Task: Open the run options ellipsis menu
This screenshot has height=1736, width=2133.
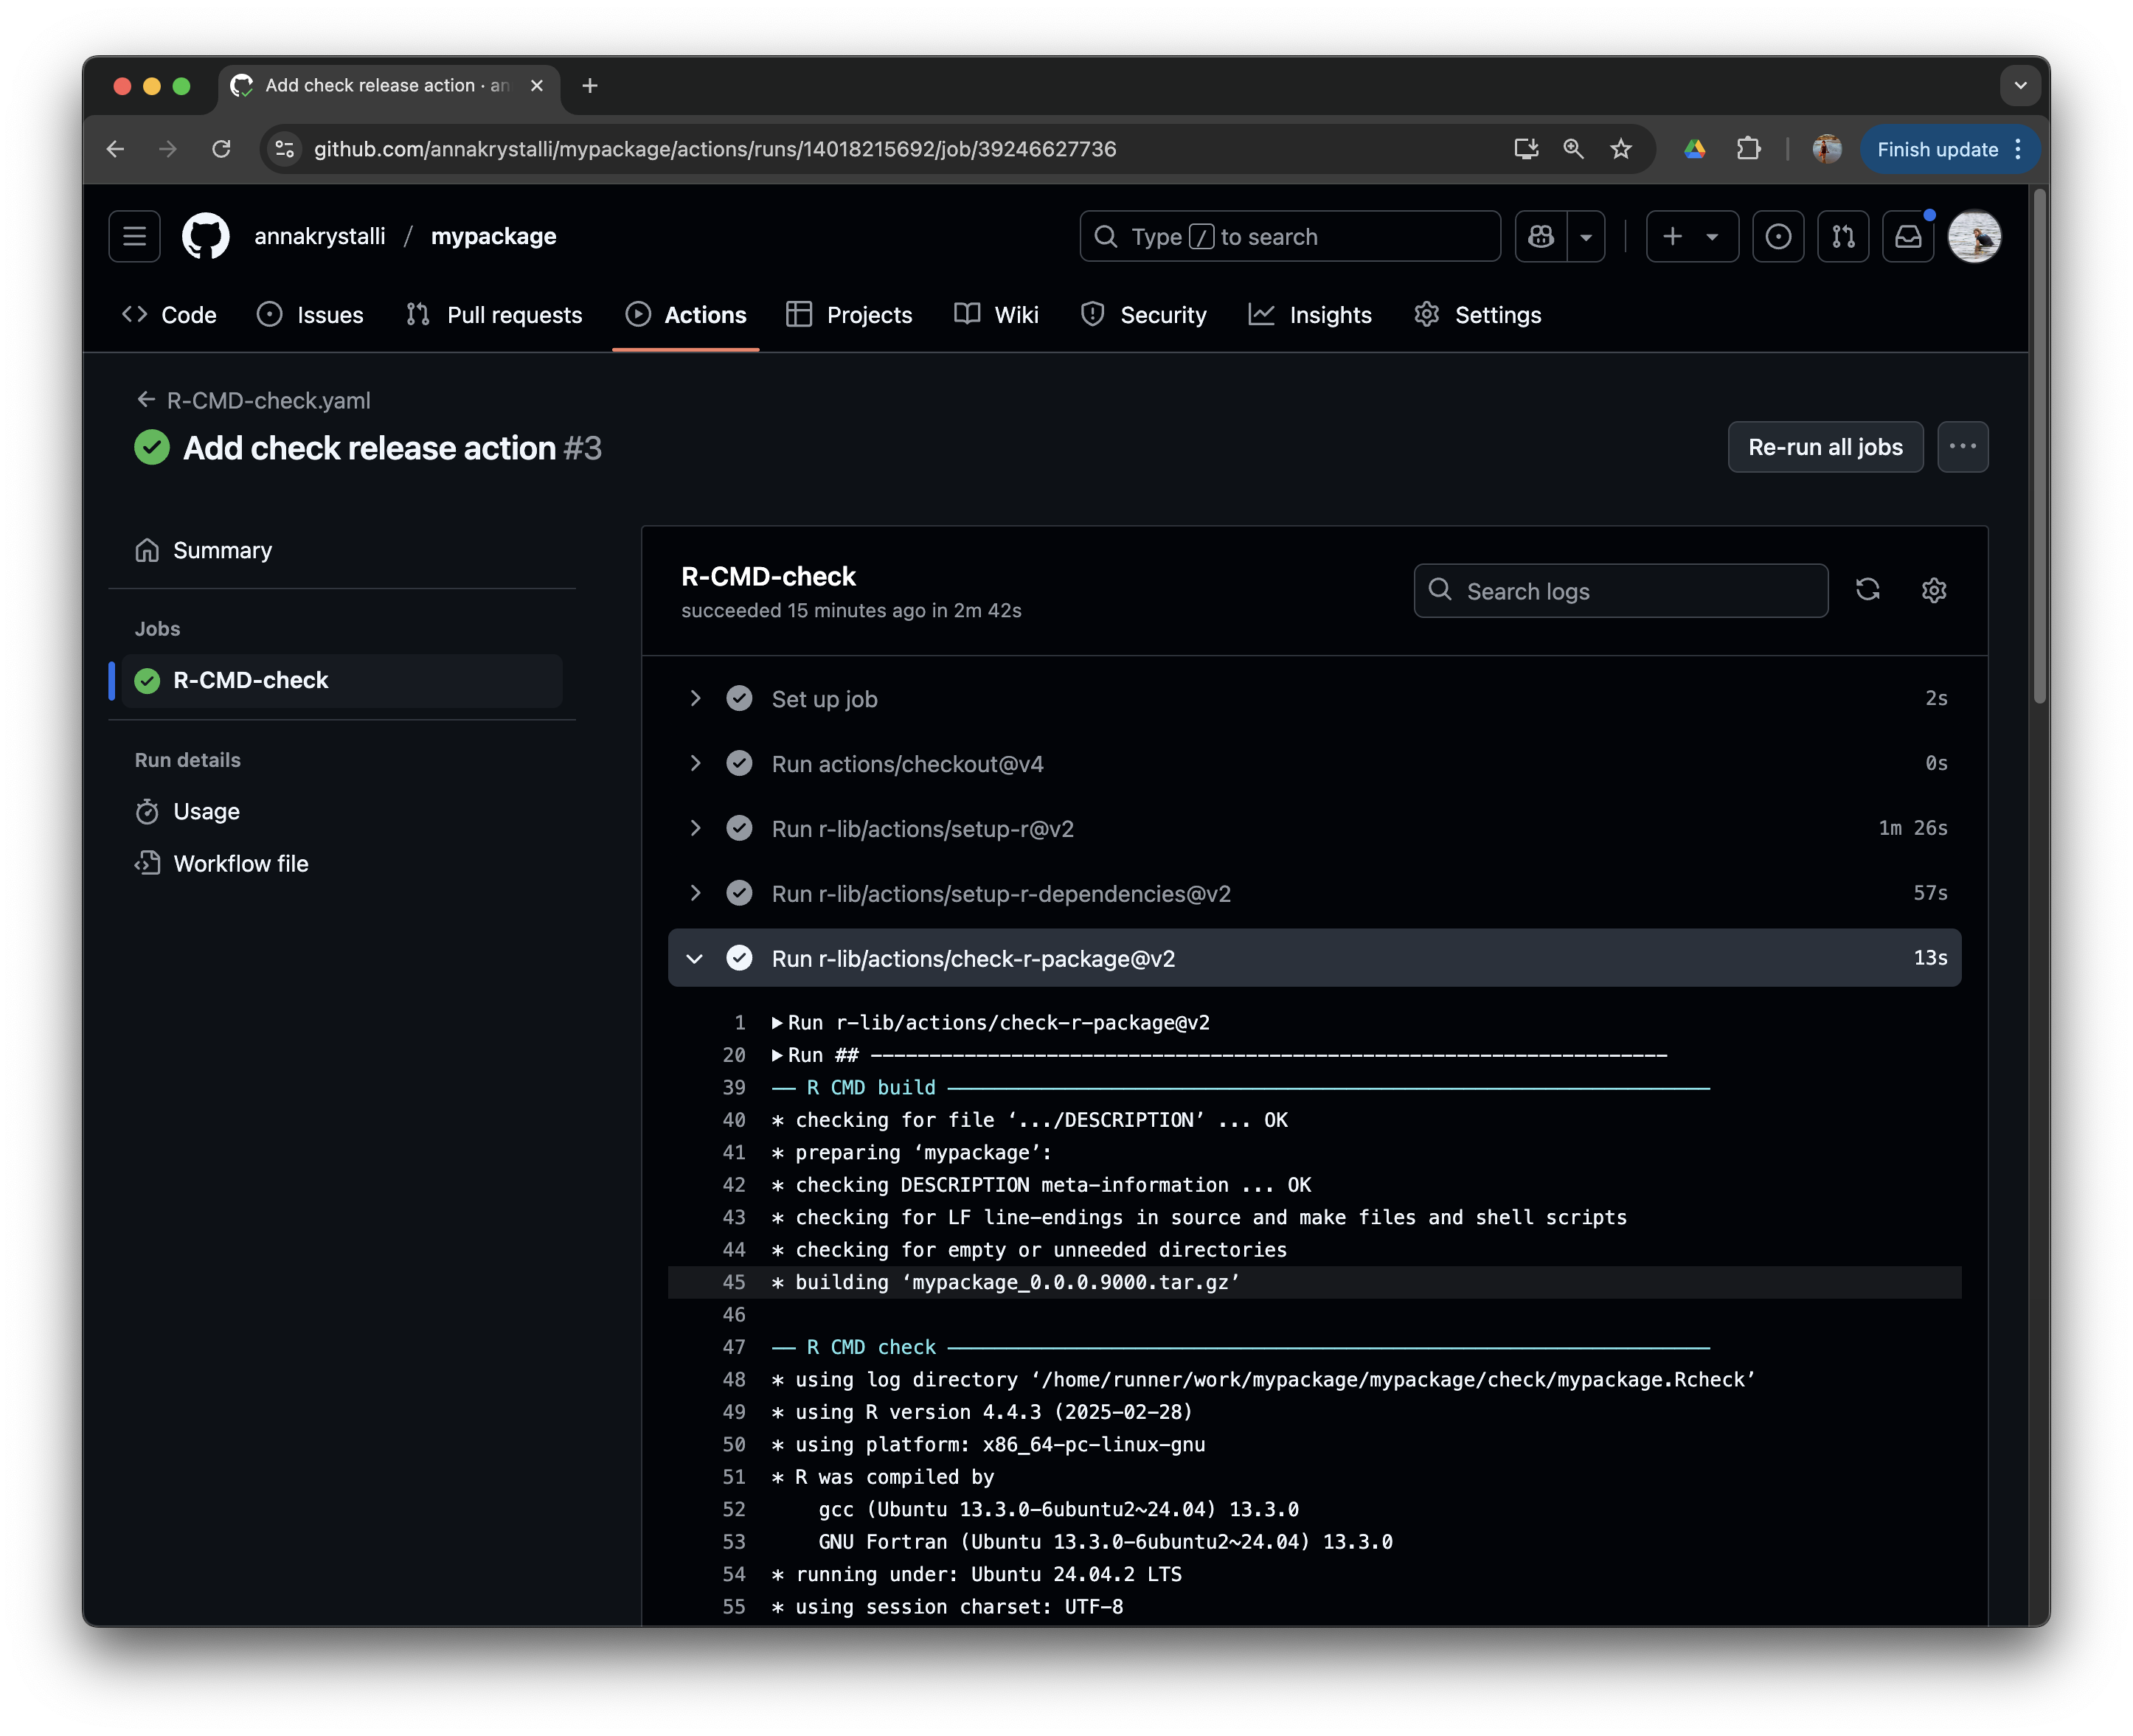Action: tap(1962, 447)
